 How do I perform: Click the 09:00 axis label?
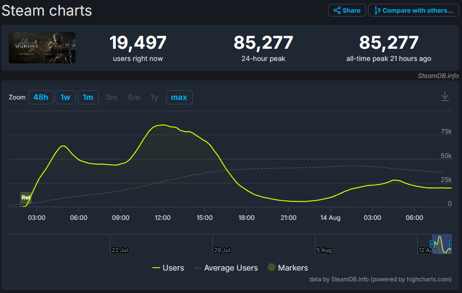[x=121, y=218]
